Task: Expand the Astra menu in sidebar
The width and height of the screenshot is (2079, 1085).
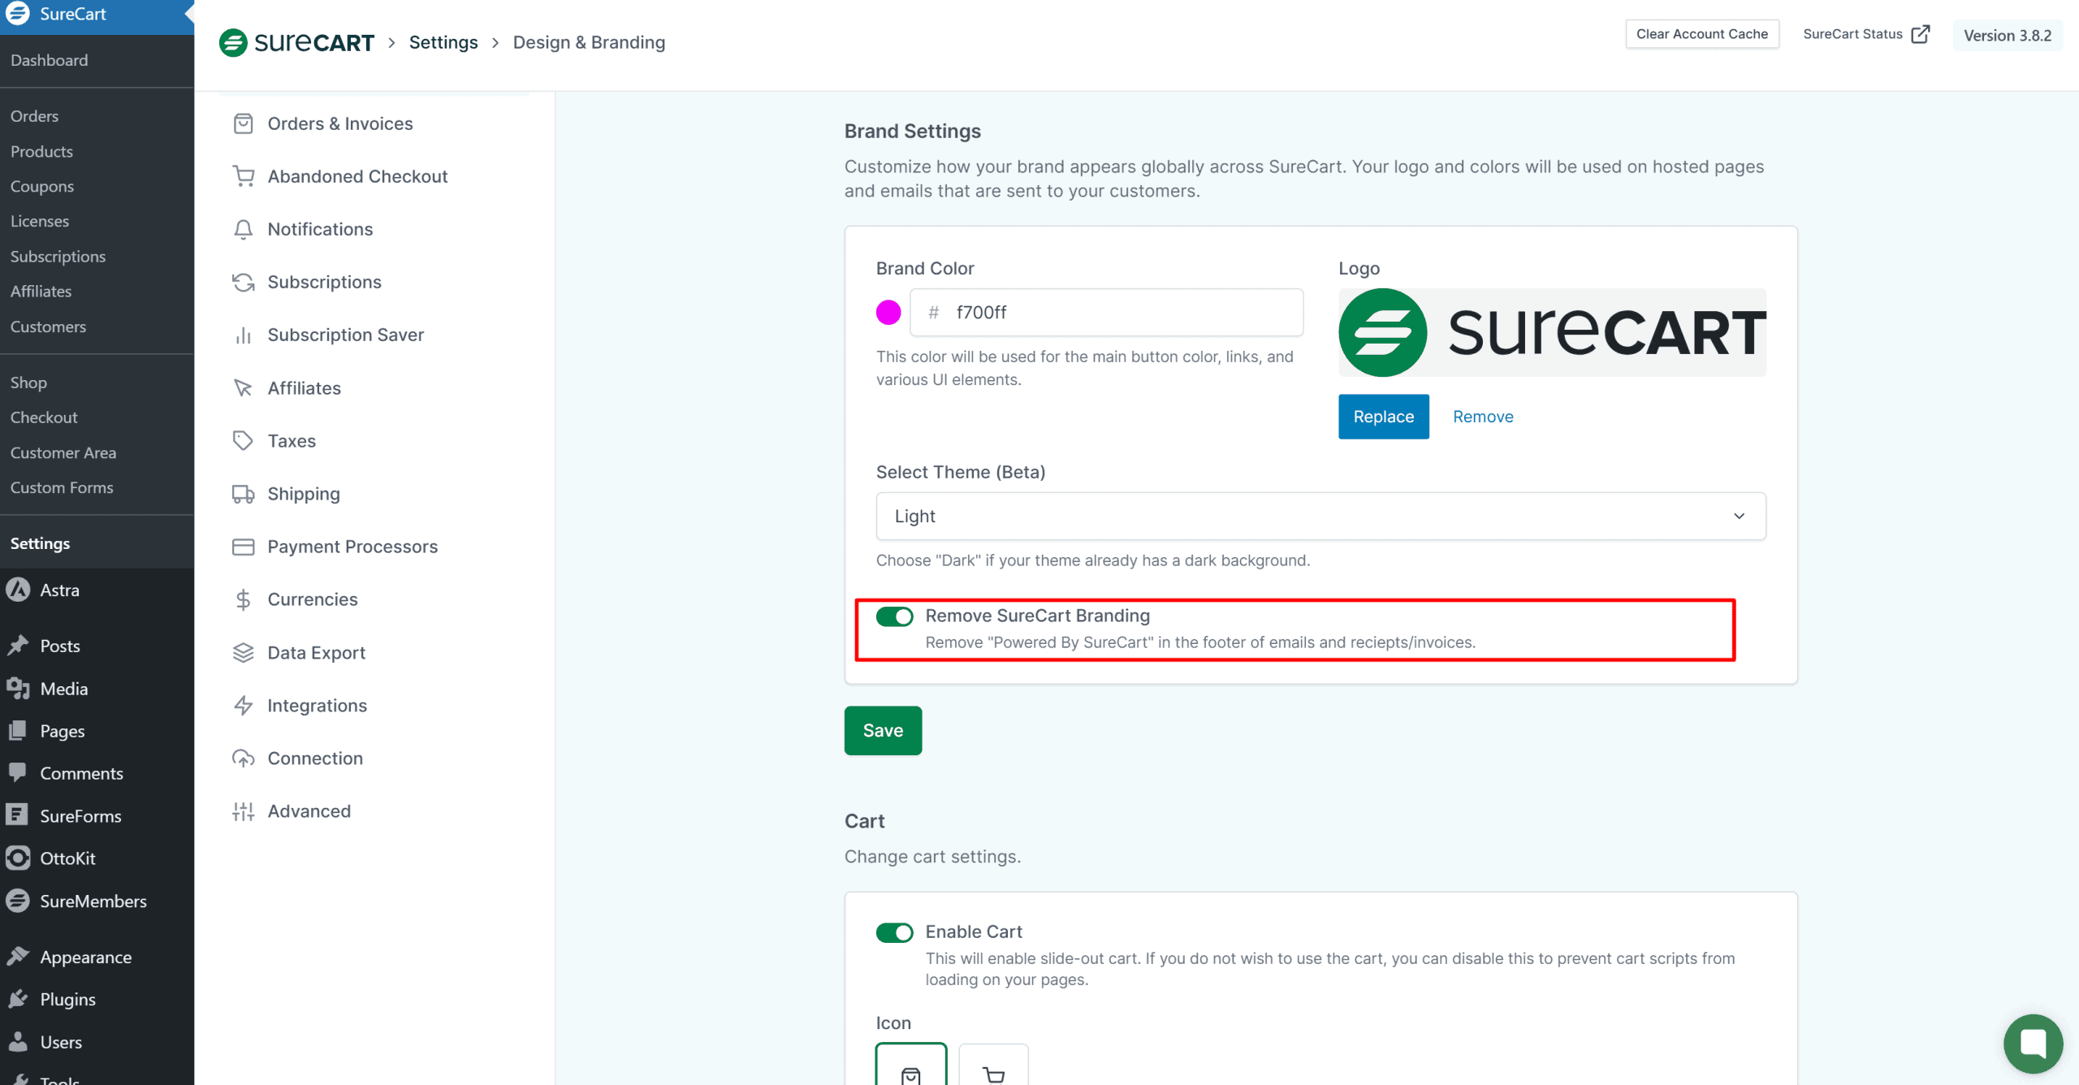Action: tap(59, 590)
